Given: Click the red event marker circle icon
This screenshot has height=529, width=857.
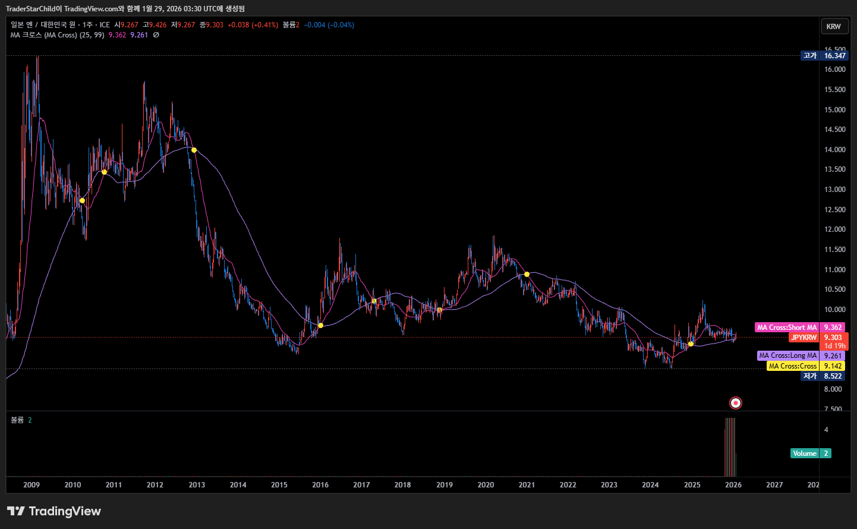Looking at the screenshot, I should (735, 403).
